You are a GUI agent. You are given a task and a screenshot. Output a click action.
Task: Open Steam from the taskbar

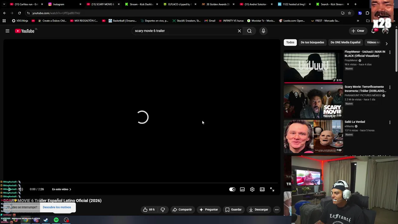point(46,220)
